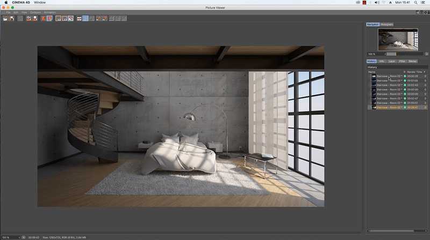Switch to the Filter tab
This screenshot has width=430, height=240.
[x=402, y=61]
